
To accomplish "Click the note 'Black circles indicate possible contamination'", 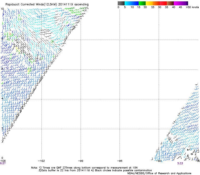I will click(123, 170).
